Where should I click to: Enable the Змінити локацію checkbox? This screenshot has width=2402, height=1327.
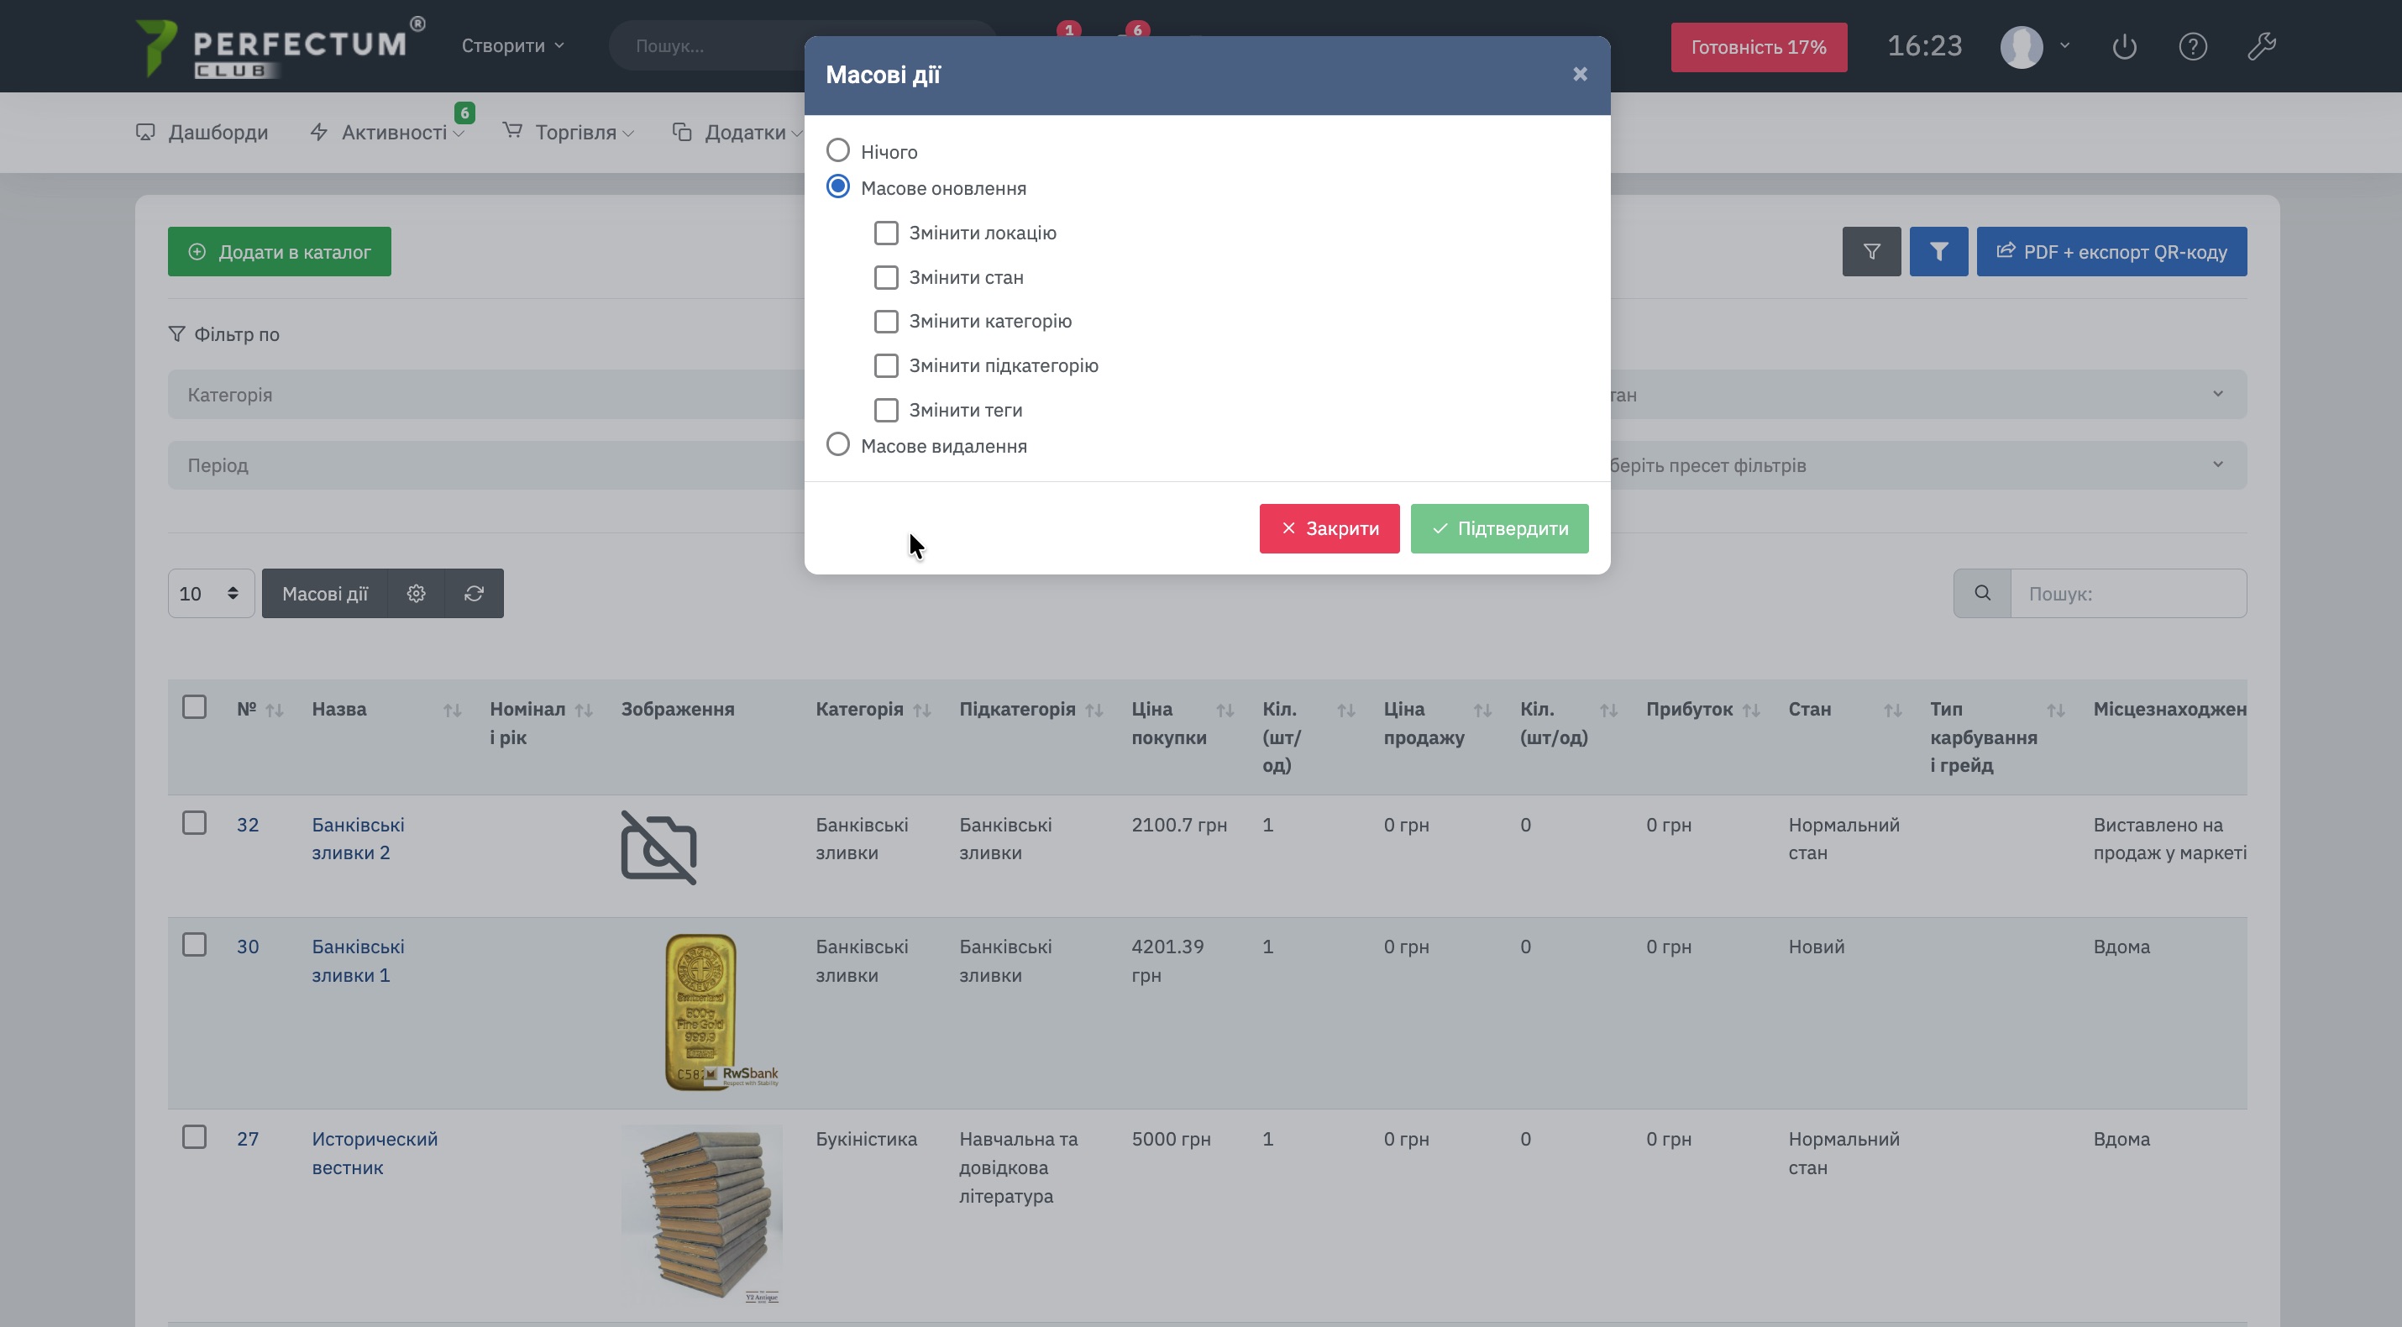click(x=886, y=233)
